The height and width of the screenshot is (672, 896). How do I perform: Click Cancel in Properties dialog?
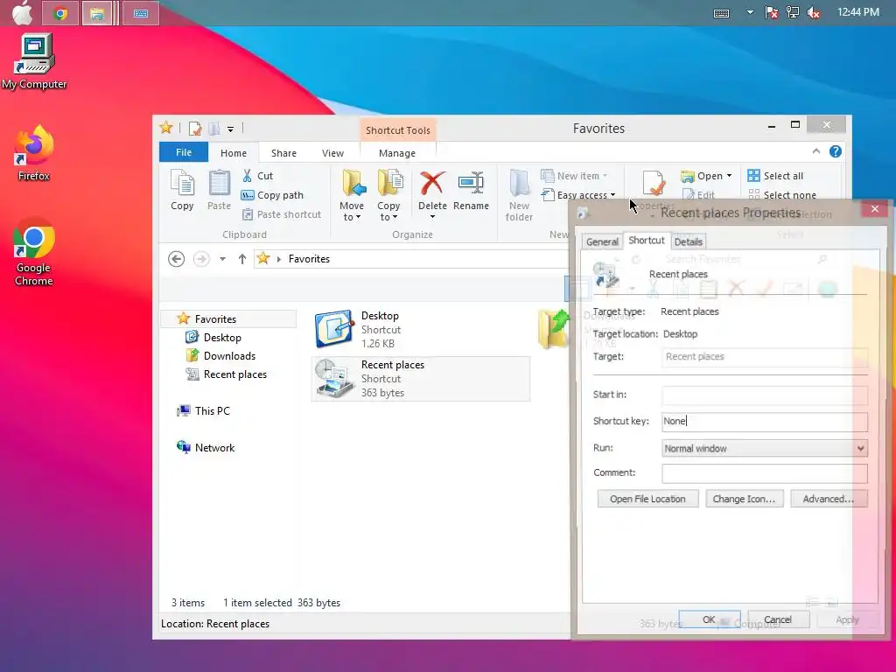click(778, 619)
